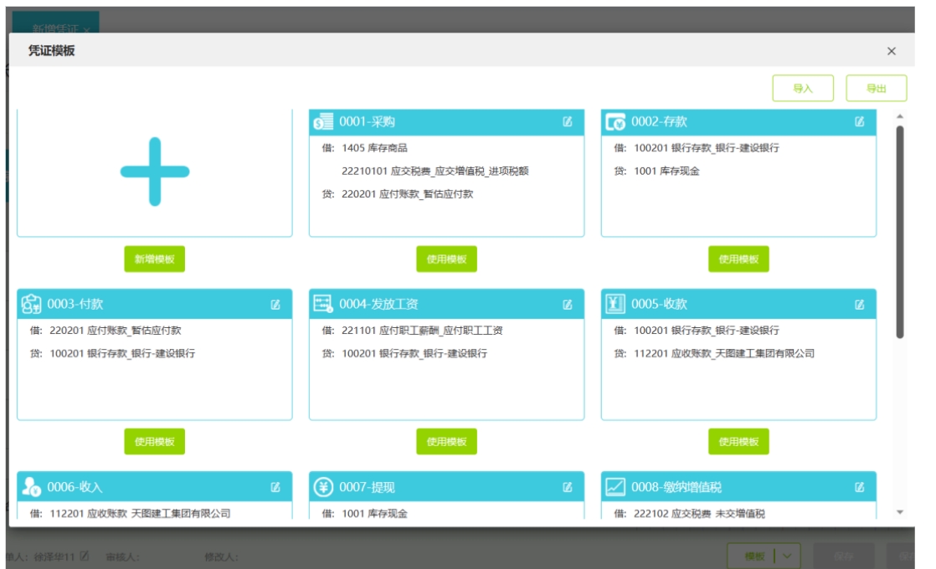Use the 0005-收款 template
Screen dimensions: 936x569
coord(738,441)
